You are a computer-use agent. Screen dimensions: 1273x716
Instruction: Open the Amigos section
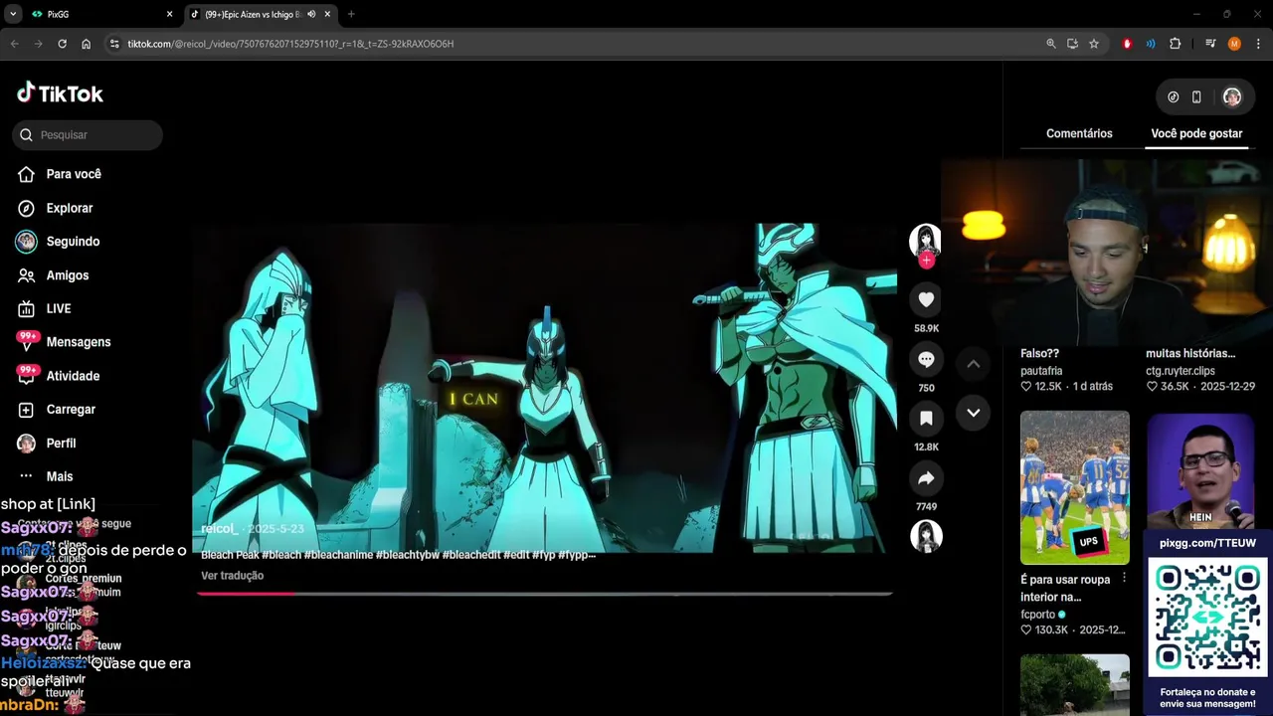tap(54, 275)
